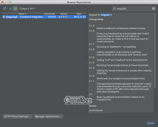Open the vendor link under johnlindquist
This screenshot has width=158, height=127.
click(101, 112)
